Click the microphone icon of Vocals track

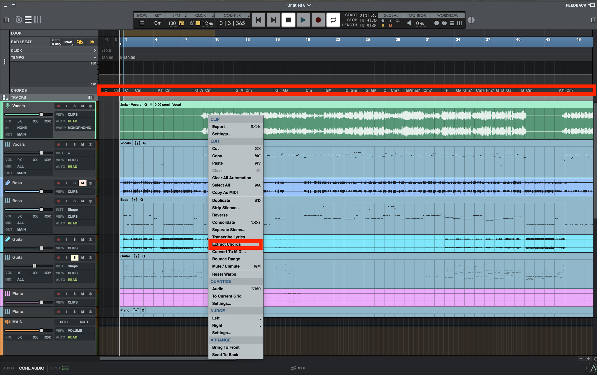(8, 106)
